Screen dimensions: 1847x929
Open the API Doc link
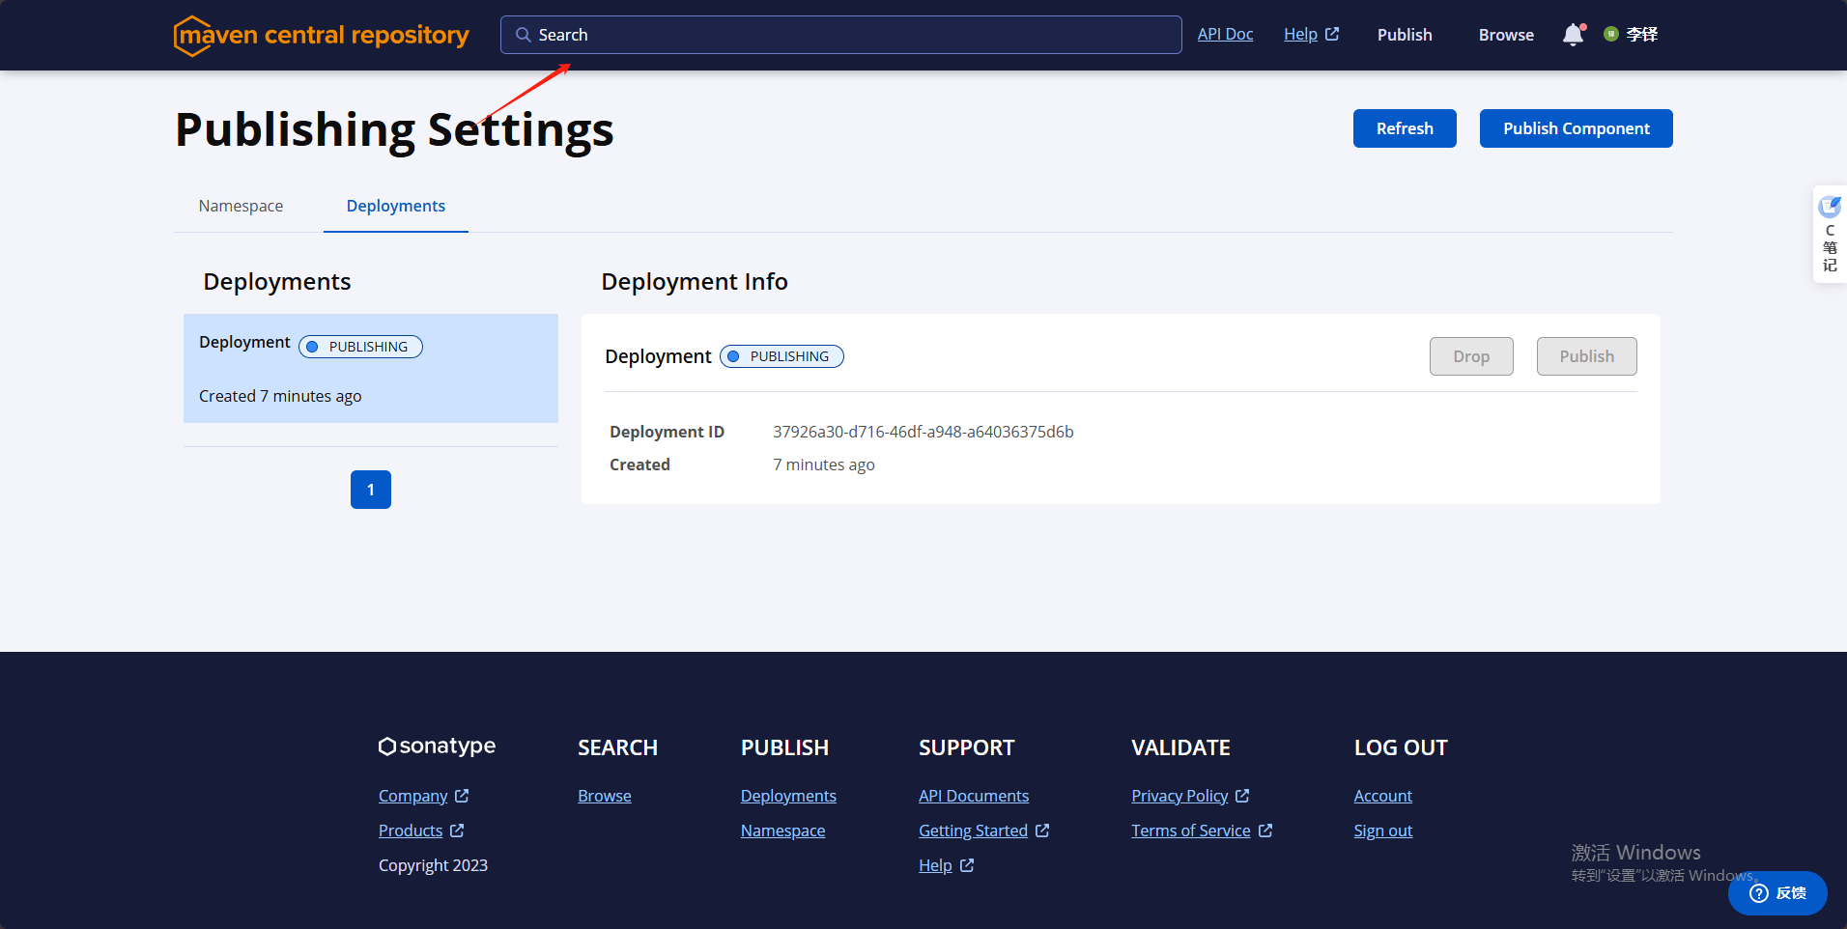pyautogui.click(x=1225, y=34)
